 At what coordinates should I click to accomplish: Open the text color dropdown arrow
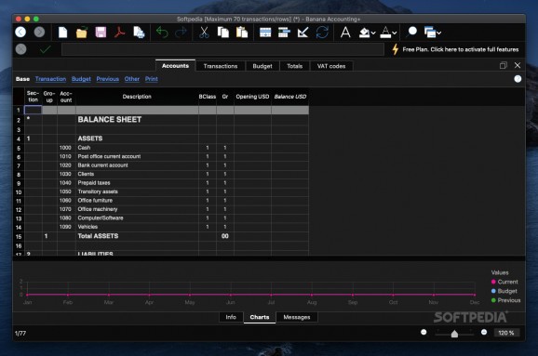click(395, 33)
